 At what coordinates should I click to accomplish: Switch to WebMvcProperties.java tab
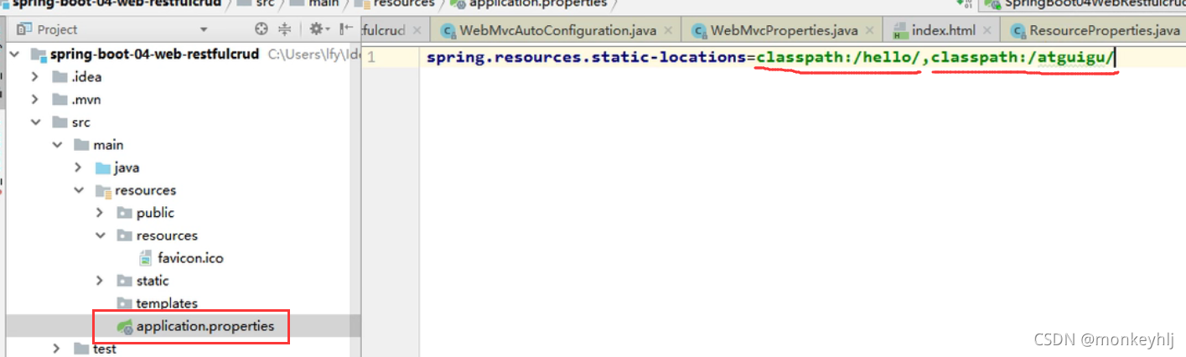point(782,31)
